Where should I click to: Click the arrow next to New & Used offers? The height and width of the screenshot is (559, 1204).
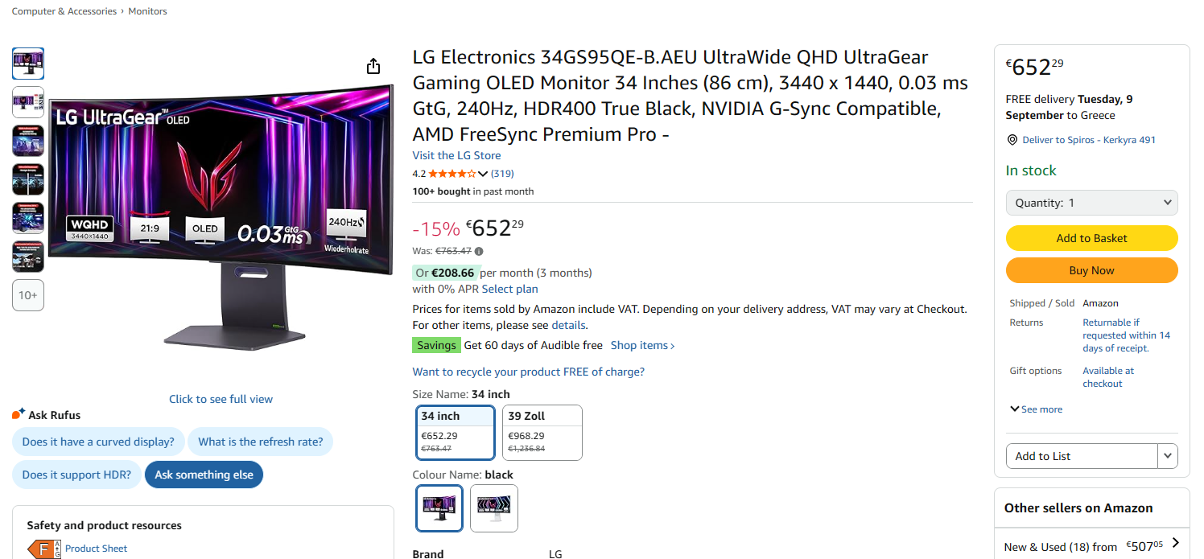click(1176, 543)
